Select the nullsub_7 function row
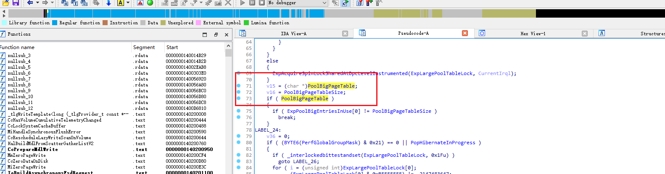The width and height of the screenshot is (665, 174). (113, 79)
